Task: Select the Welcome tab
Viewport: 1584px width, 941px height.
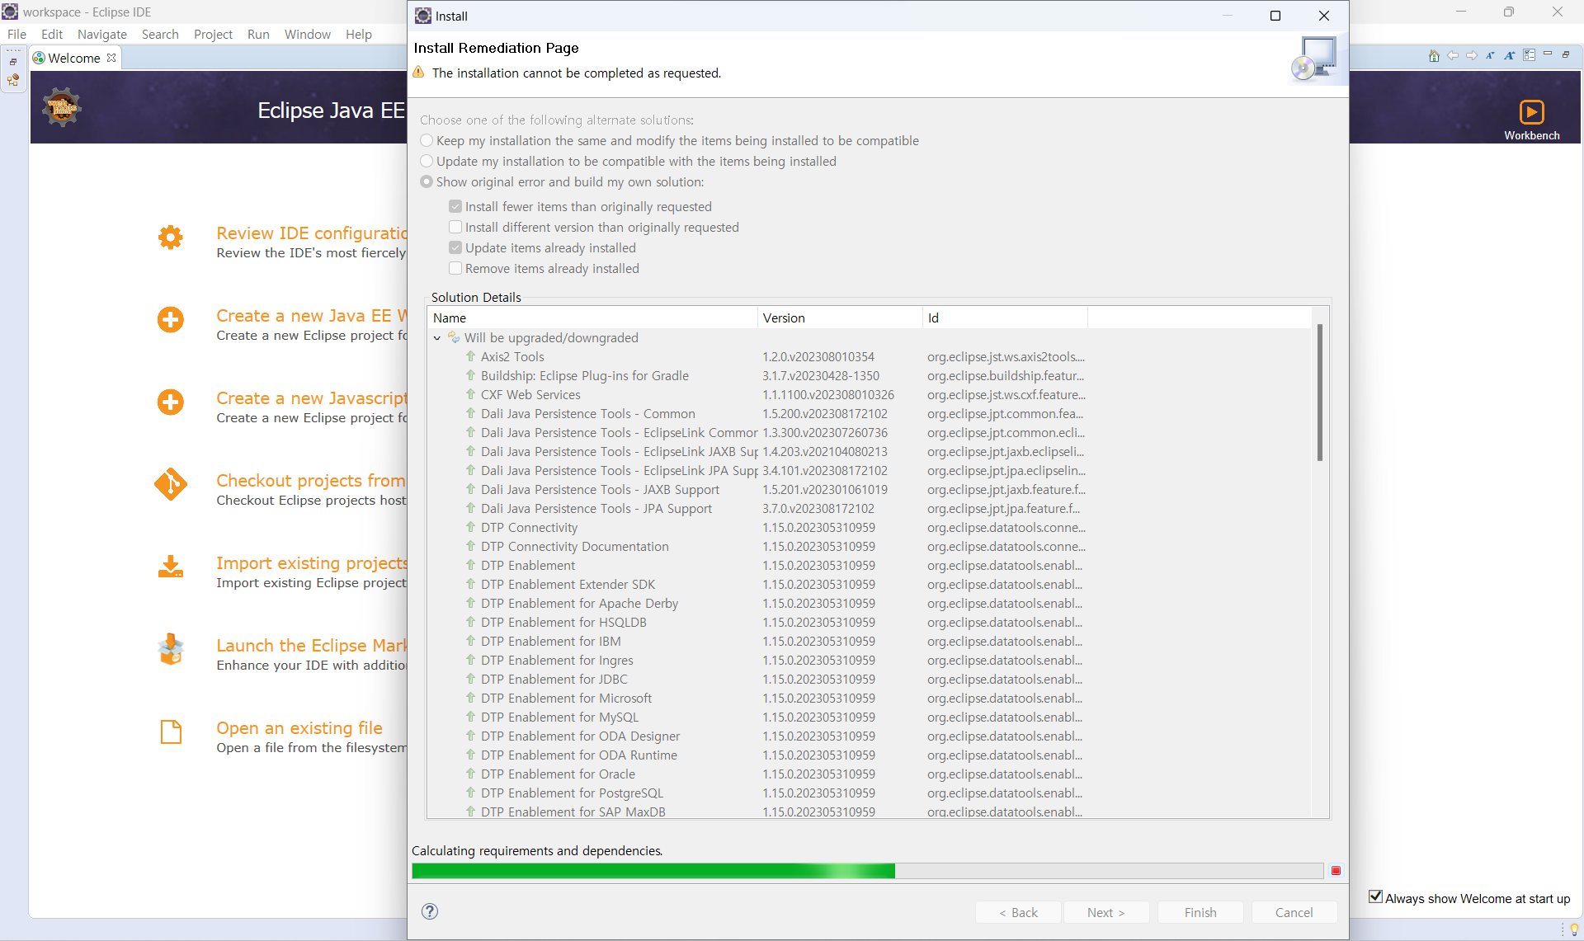Action: [x=74, y=58]
